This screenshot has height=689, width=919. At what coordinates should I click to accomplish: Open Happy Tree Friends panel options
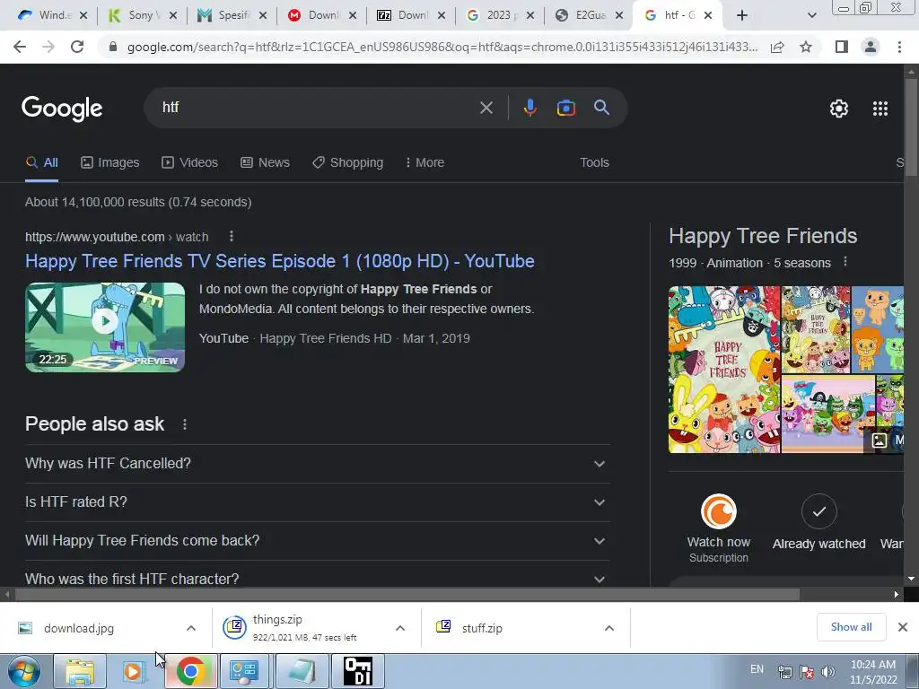pos(845,262)
